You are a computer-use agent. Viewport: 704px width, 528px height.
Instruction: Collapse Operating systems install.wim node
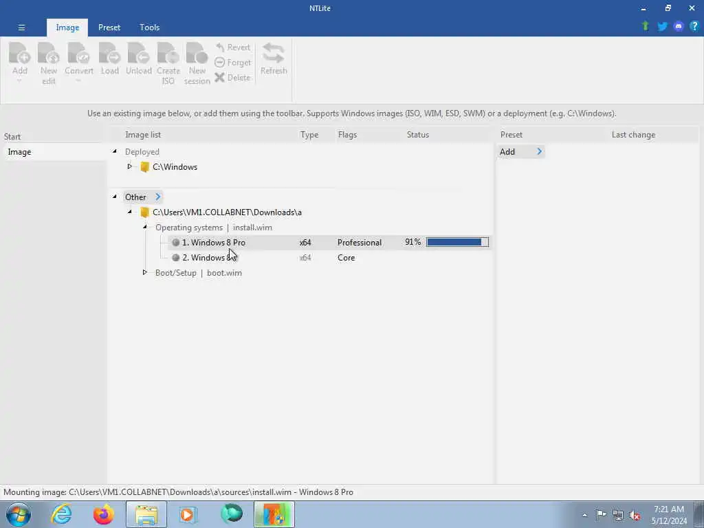[145, 227]
